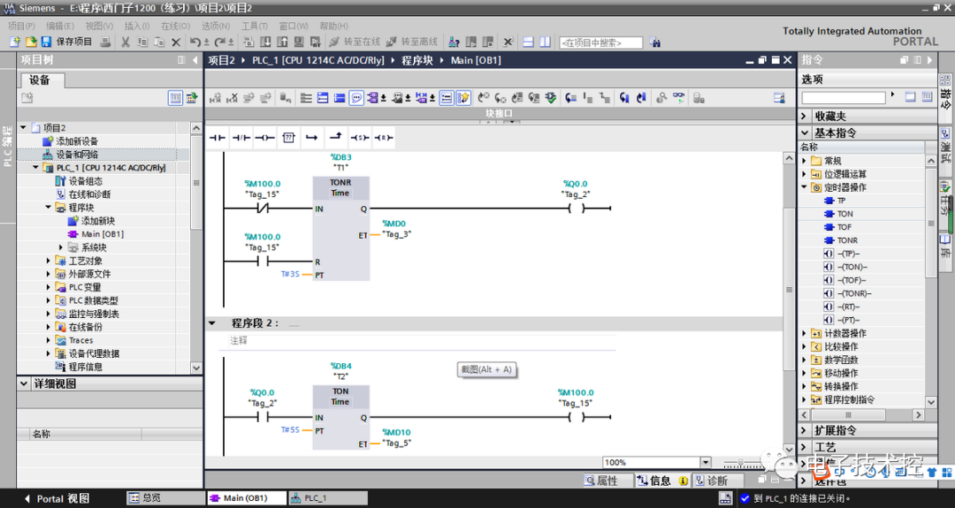
Task: Open the 信息 (info) tab
Action: pos(662,481)
